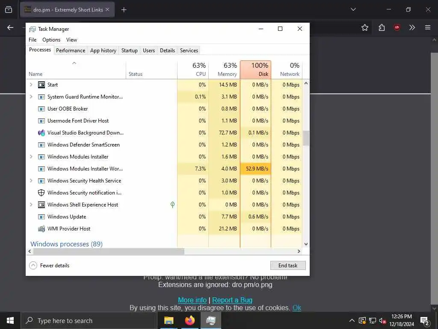Click the vertical scrollbar thumb in process list
The height and width of the screenshot is (329, 438).
[x=306, y=138]
